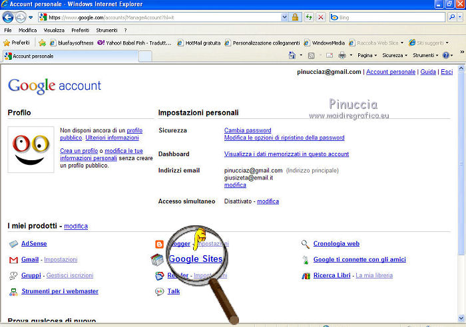Click the security padlock icon
Image resolution: width=466 pixels, height=327 pixels.
(295, 17)
